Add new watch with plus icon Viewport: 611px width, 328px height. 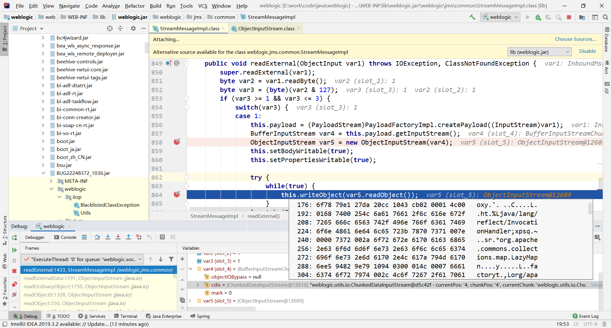[182, 259]
